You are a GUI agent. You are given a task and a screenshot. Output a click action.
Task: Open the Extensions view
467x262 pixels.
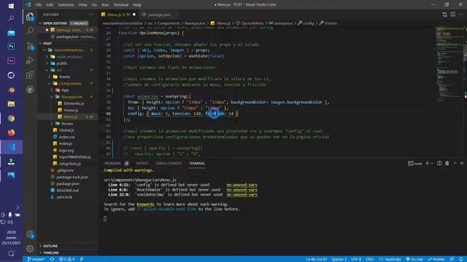point(30,75)
